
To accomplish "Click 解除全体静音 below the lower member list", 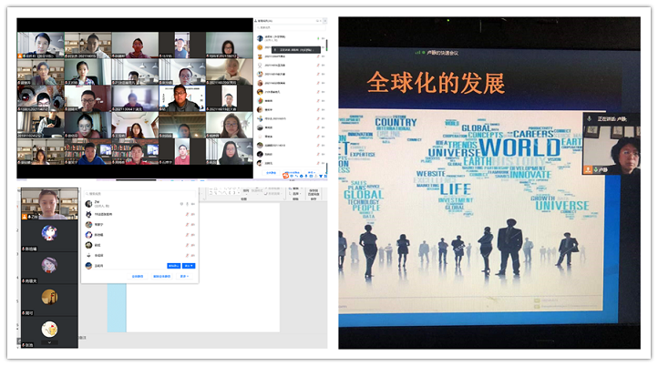I will click(x=161, y=276).
